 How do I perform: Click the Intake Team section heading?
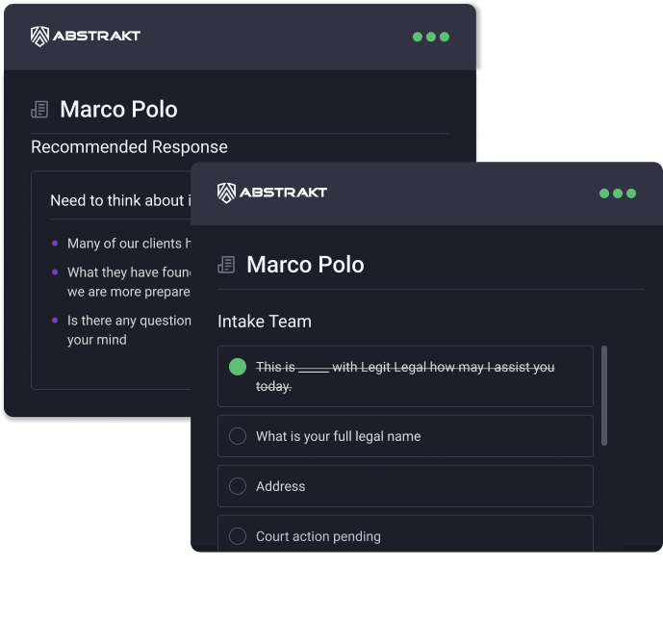(265, 322)
